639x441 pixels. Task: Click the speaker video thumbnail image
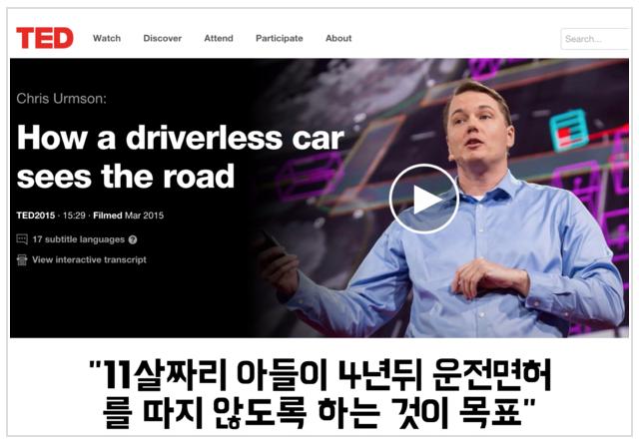(x=440, y=198)
